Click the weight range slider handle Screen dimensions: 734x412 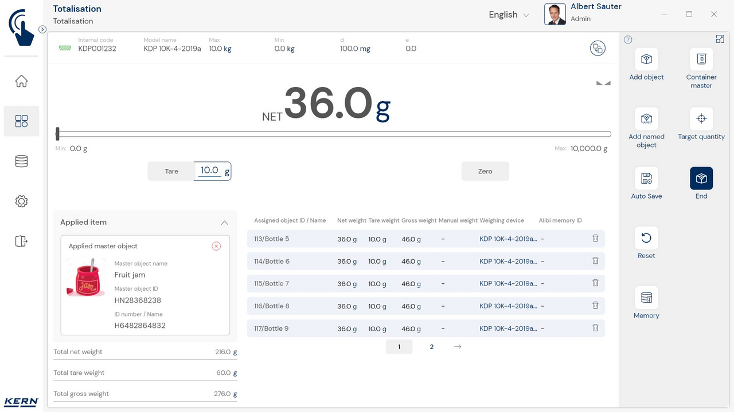[57, 134]
